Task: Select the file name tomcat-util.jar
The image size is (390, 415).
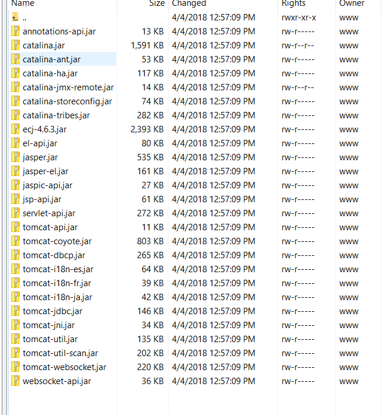Action: coord(50,339)
